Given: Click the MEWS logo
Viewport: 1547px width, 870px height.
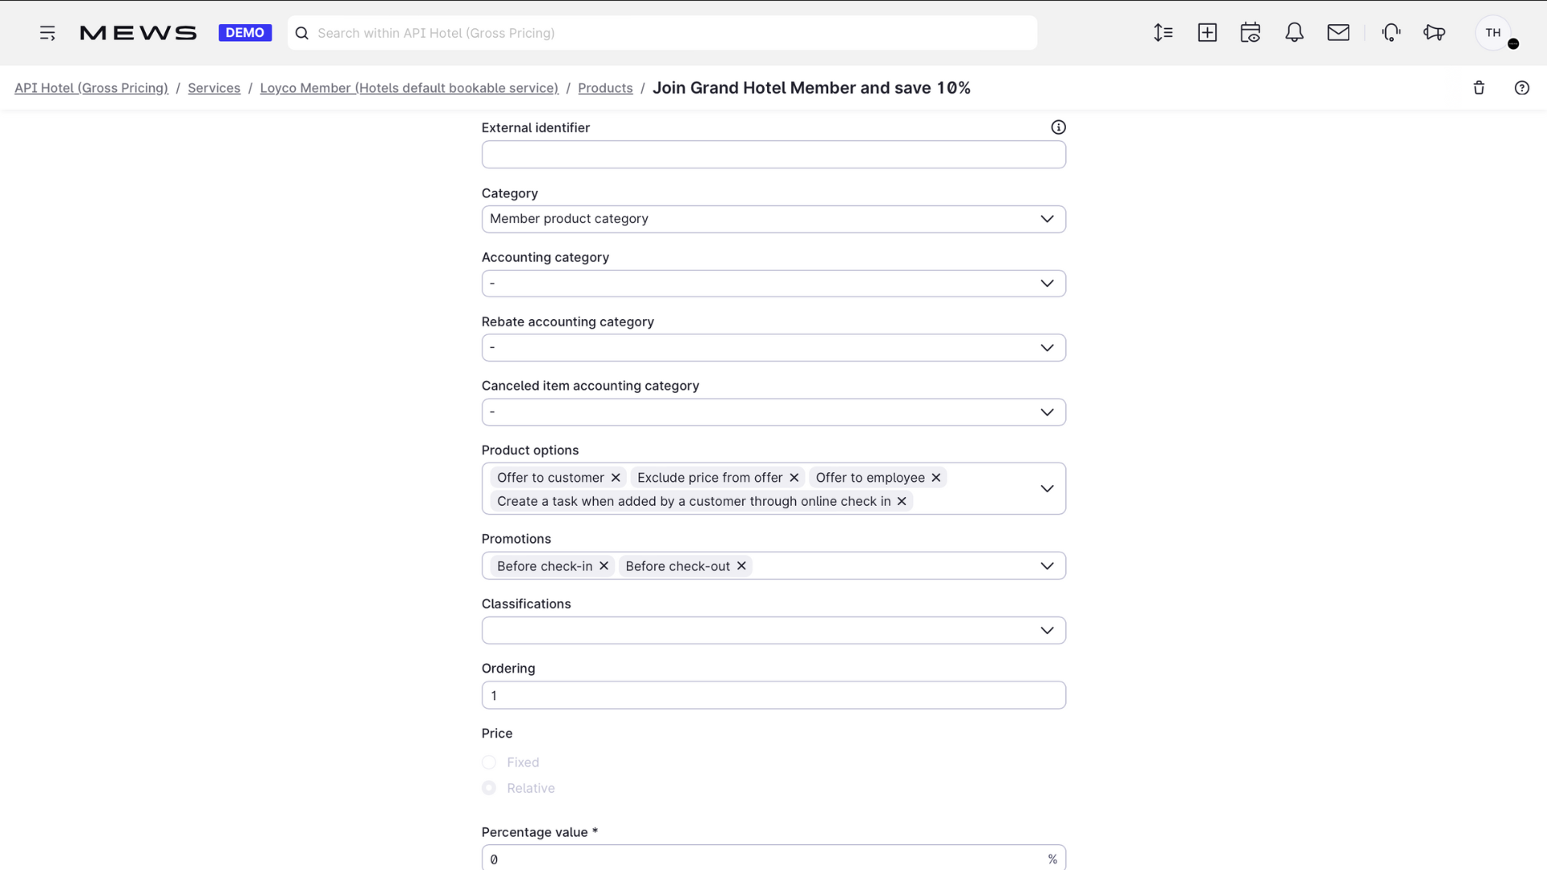Looking at the screenshot, I should [x=139, y=33].
